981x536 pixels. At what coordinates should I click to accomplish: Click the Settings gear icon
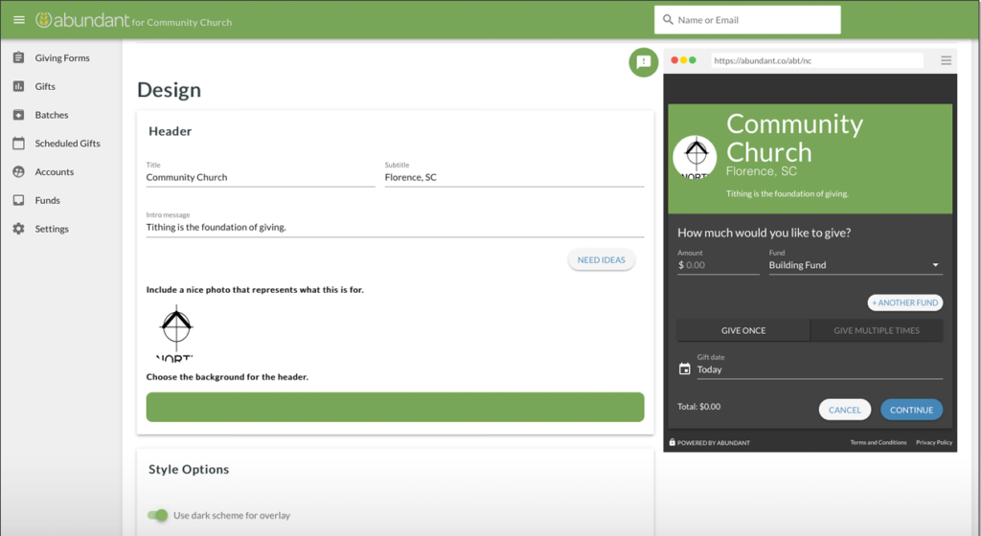point(18,230)
